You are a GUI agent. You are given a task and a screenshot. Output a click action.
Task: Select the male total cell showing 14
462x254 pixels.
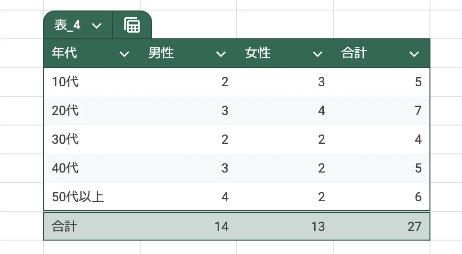[x=188, y=227]
